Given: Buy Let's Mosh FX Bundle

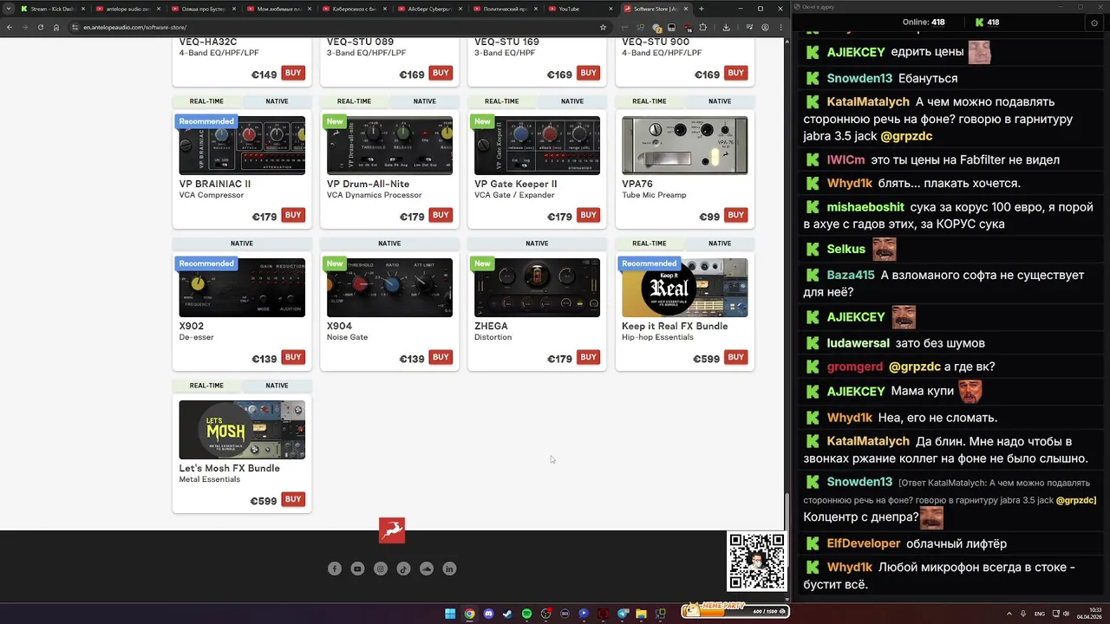Looking at the screenshot, I should click(x=293, y=499).
